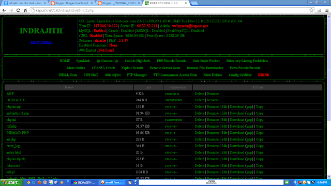Download the index.html file

pos(237,152)
